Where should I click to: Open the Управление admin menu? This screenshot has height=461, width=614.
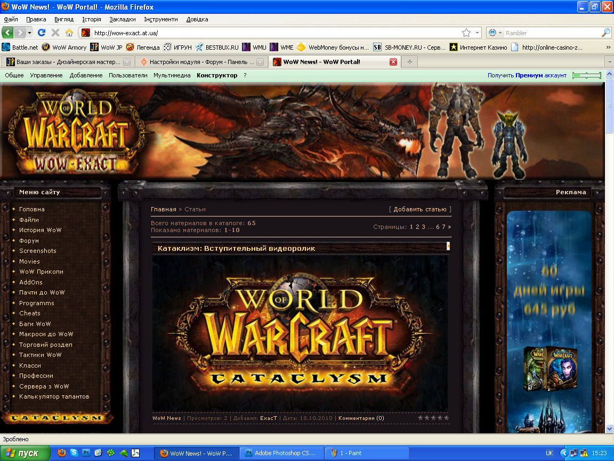46,75
